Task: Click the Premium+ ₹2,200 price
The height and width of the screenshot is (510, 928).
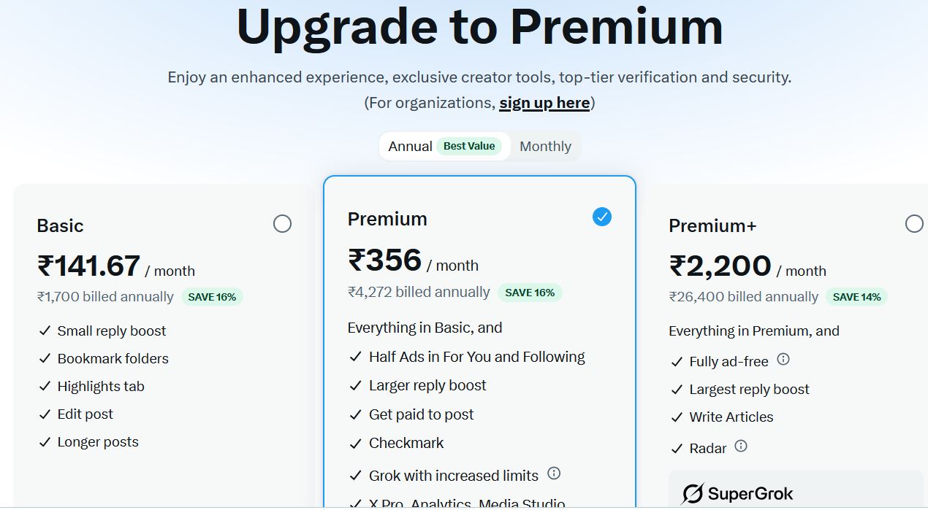Action: (x=720, y=266)
